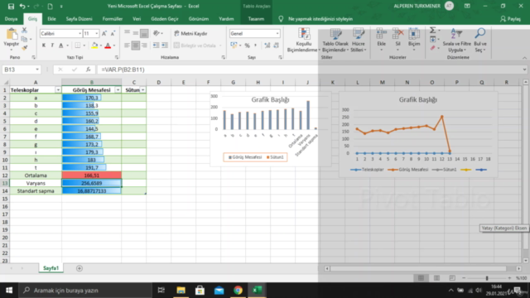Apply the percent style format
This screenshot has height=298, width=530.
point(247,46)
